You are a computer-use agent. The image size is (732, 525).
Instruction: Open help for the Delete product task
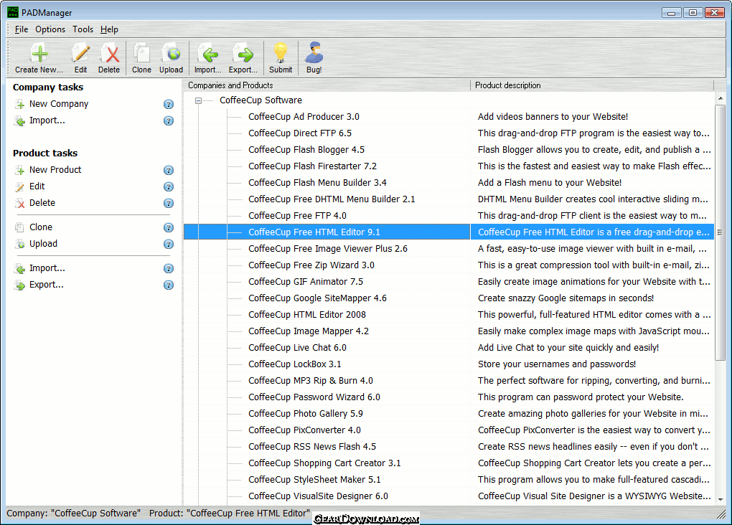click(169, 204)
